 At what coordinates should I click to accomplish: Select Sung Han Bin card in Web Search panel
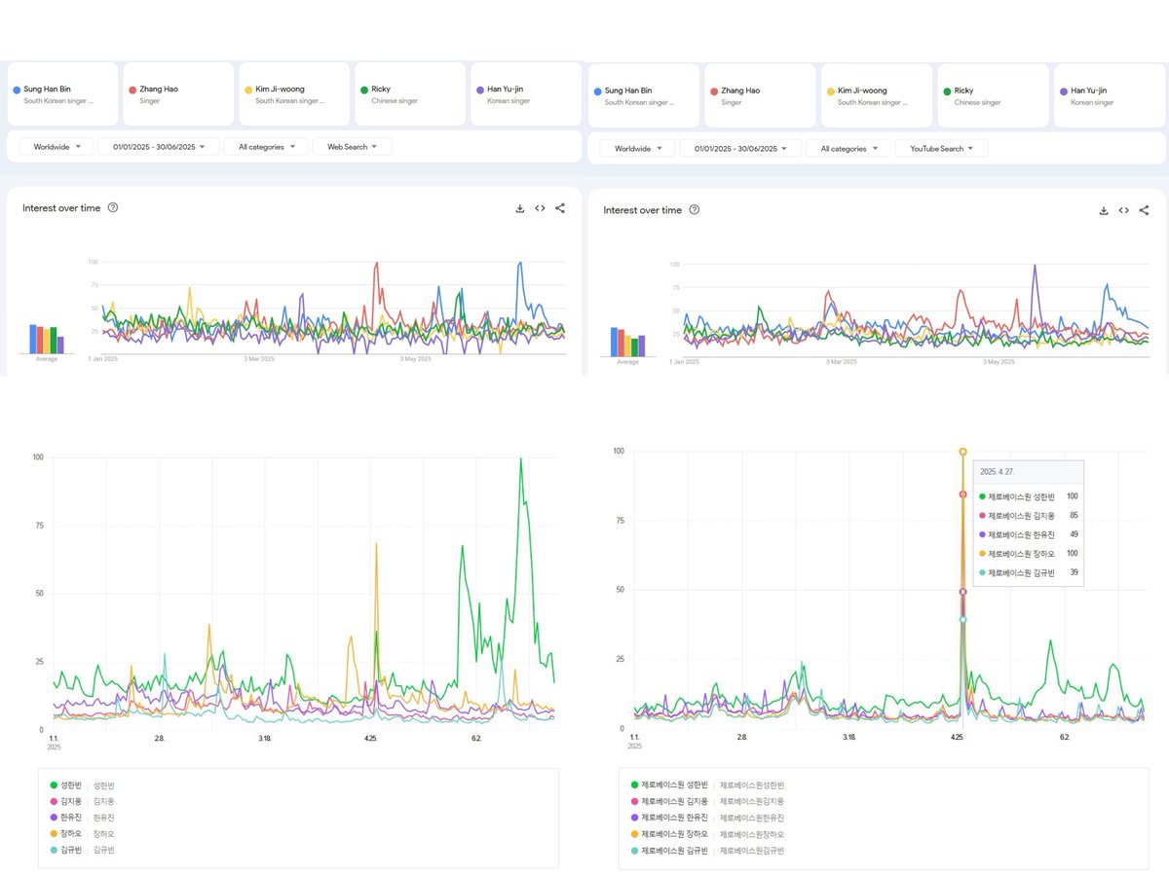[x=62, y=94]
